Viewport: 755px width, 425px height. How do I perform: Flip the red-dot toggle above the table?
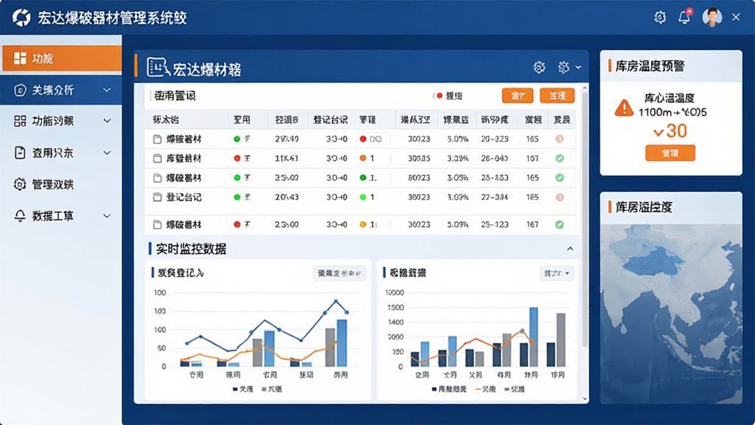(437, 96)
